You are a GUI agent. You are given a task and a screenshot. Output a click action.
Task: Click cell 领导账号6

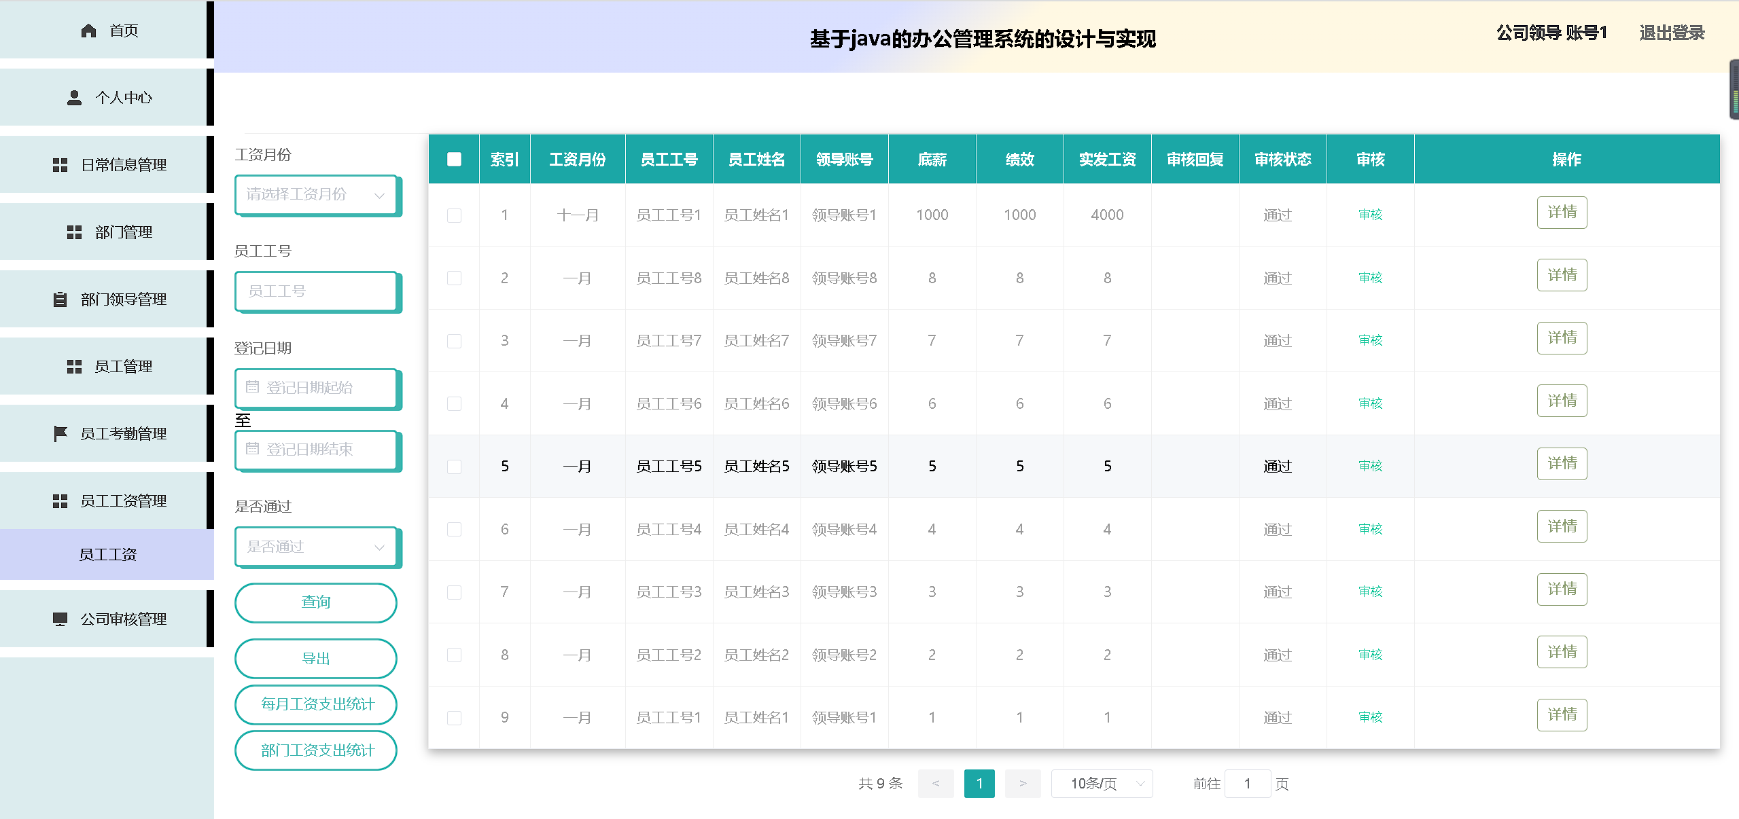(x=844, y=404)
